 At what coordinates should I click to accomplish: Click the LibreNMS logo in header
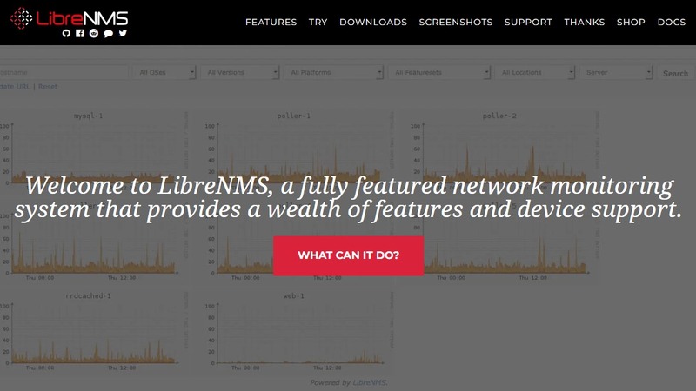[68, 17]
